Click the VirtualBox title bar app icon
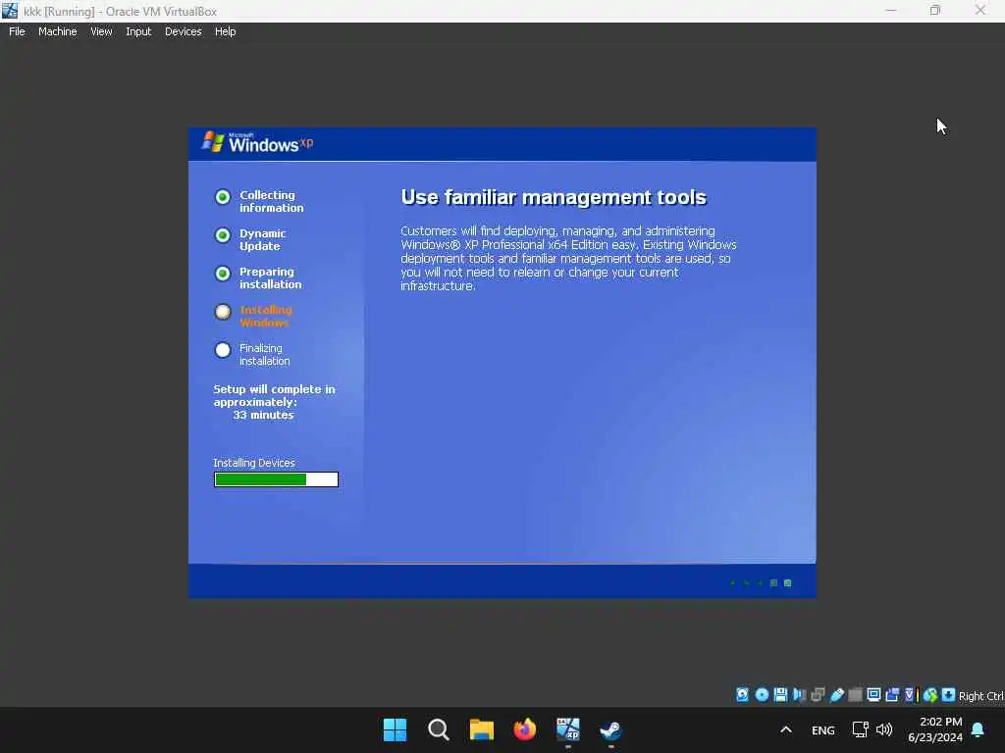This screenshot has width=1005, height=753. (10, 11)
